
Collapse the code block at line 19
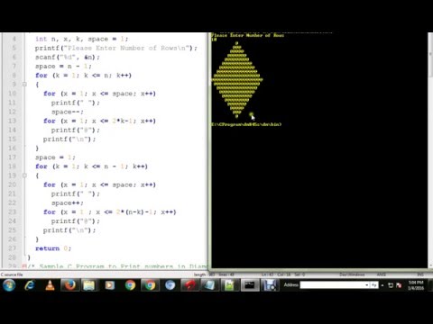tap(24, 175)
